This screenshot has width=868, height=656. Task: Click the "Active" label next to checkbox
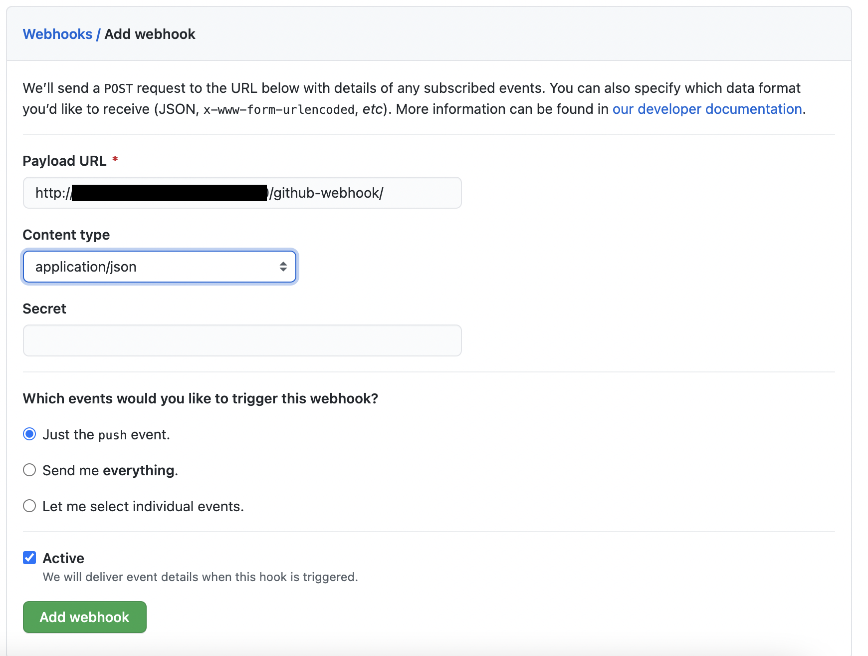click(x=63, y=558)
